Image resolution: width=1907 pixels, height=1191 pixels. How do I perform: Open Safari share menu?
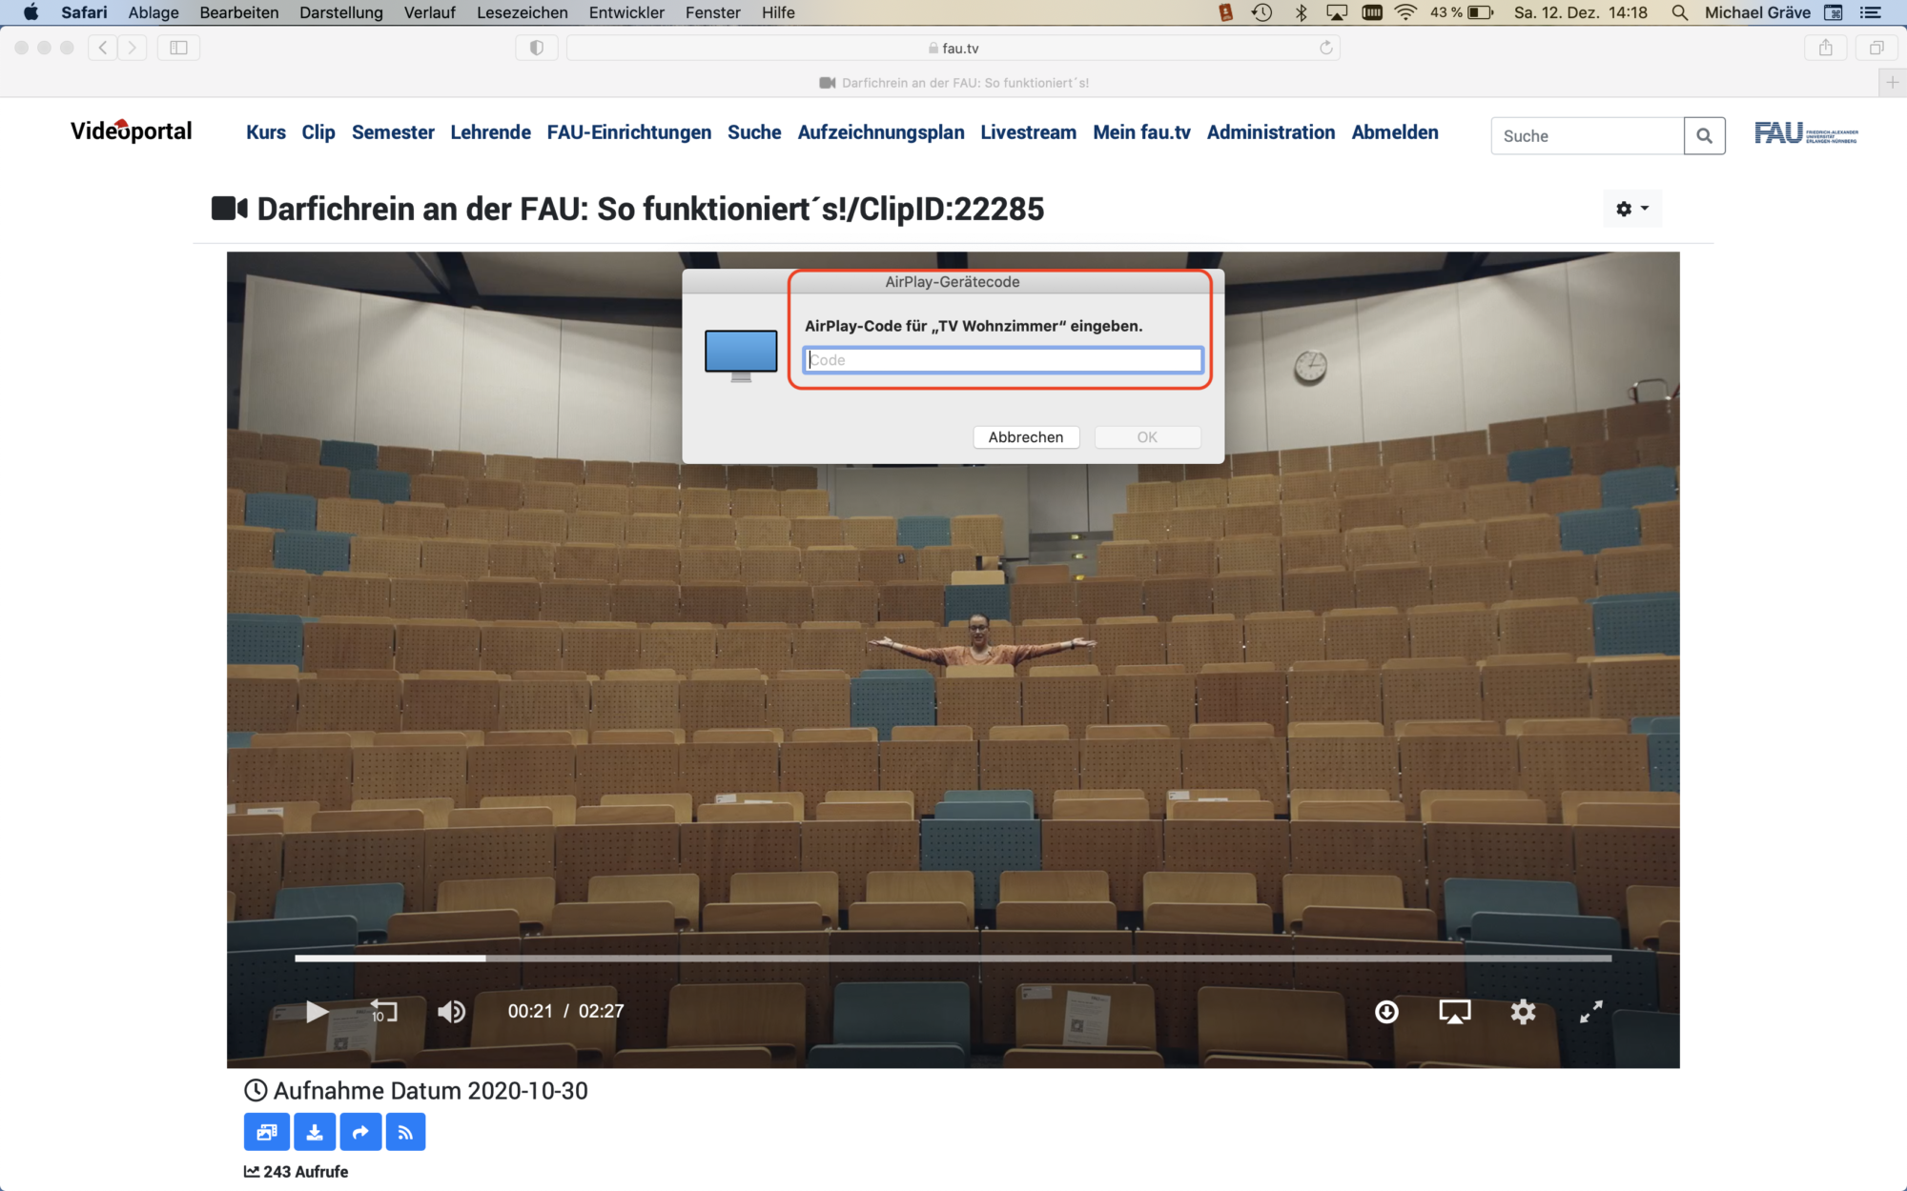(1825, 48)
